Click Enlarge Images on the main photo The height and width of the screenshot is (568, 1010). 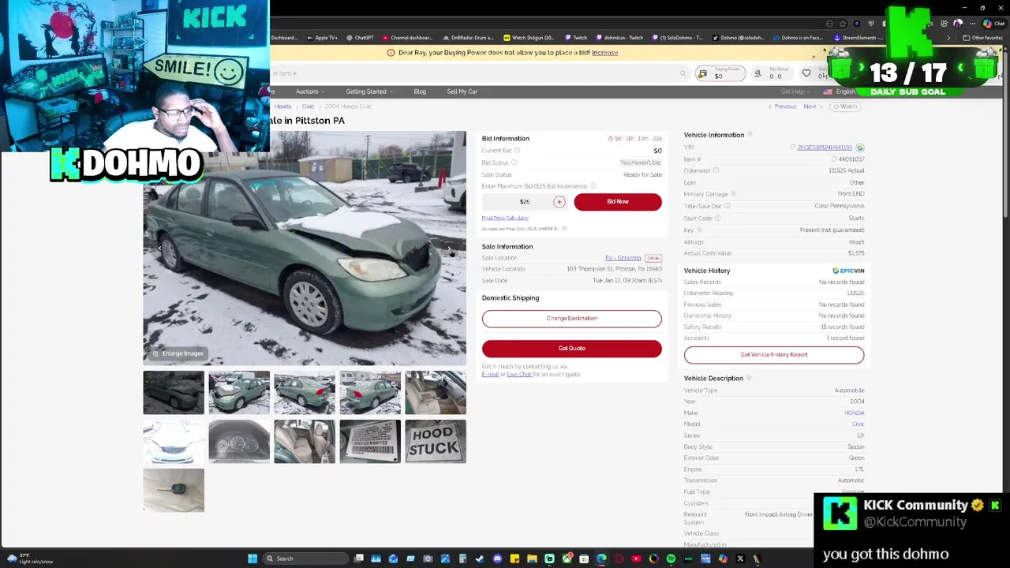click(x=178, y=353)
